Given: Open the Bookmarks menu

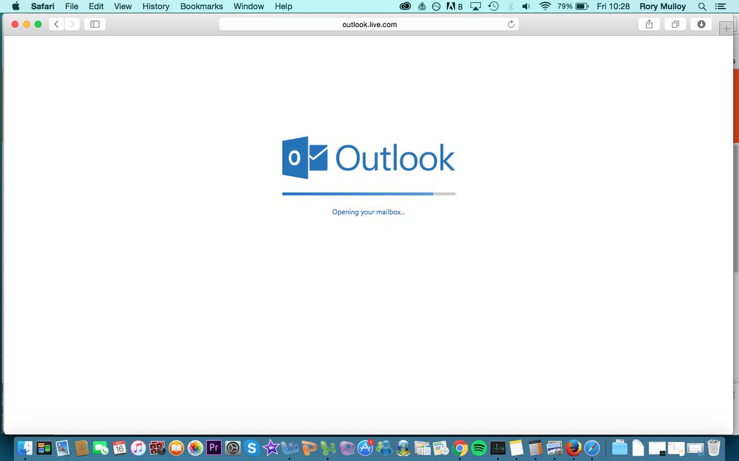Looking at the screenshot, I should (x=201, y=6).
